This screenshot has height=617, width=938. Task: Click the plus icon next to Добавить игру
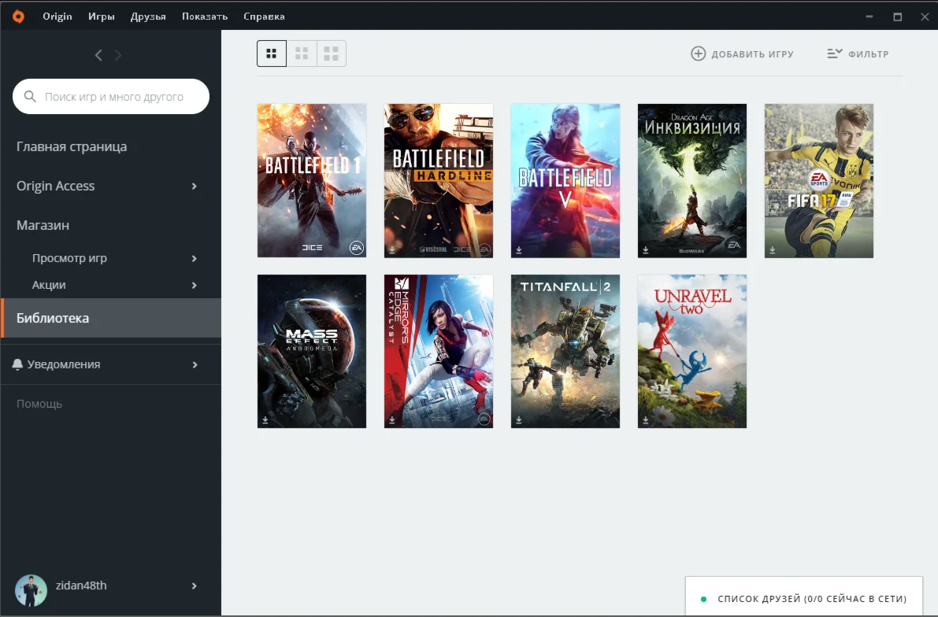click(x=698, y=54)
